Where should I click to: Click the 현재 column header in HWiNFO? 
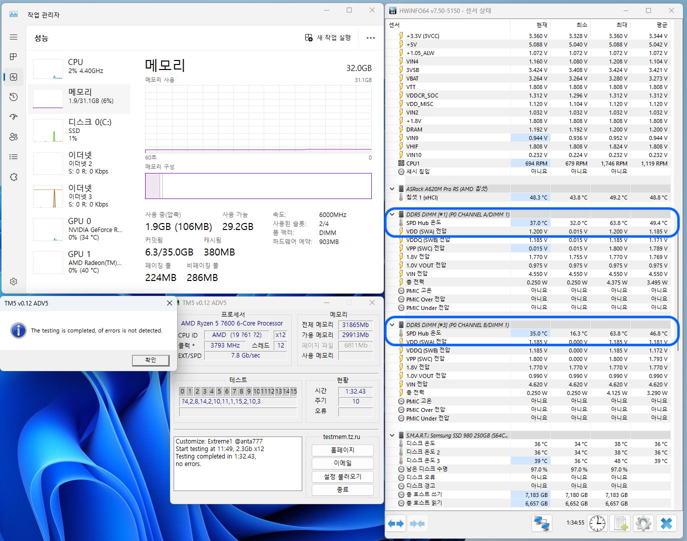530,24
